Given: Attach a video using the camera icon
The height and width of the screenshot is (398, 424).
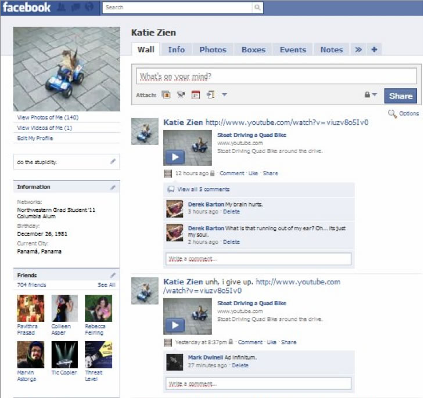Looking at the screenshot, I should [x=181, y=95].
